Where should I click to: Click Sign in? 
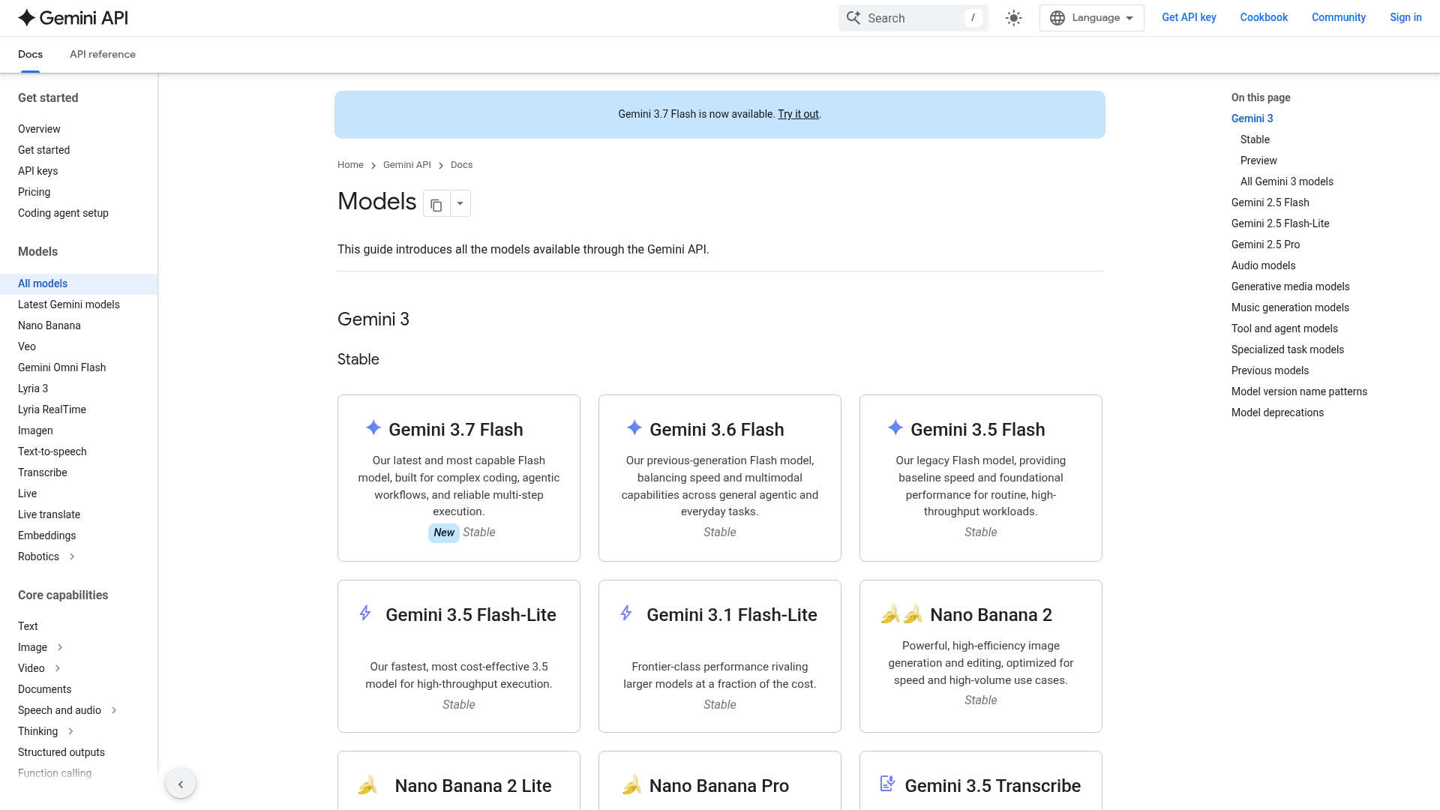1405,17
